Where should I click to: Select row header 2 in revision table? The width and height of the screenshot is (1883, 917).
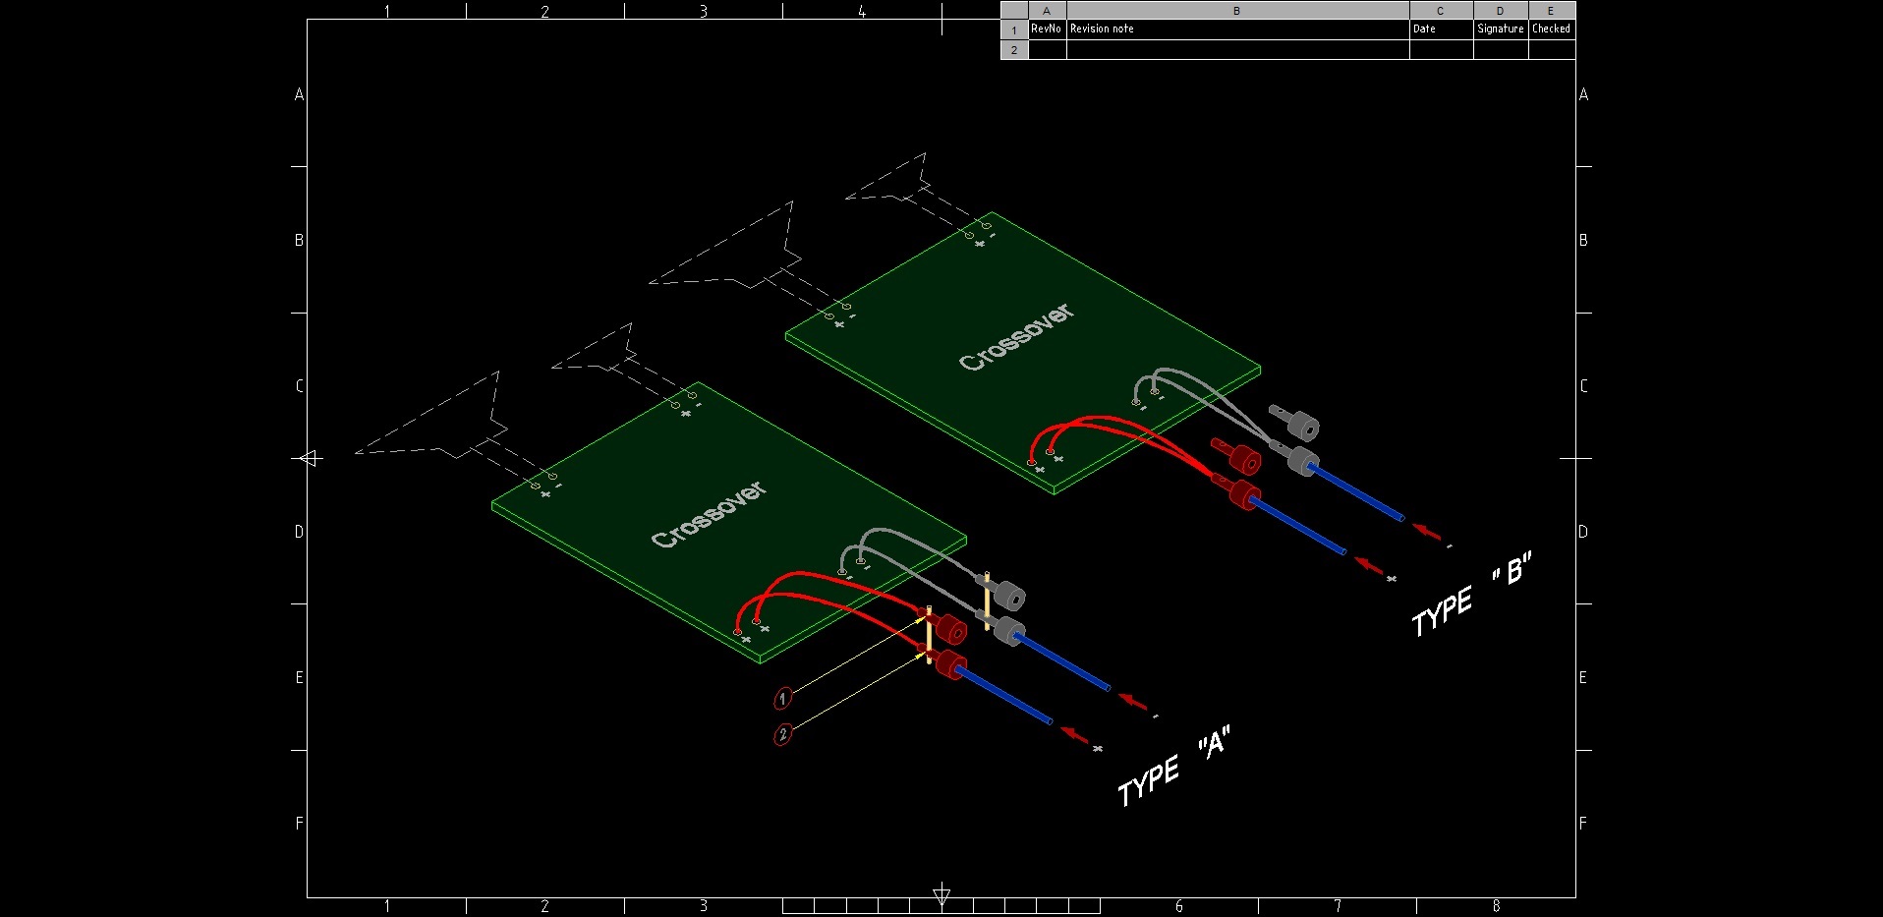[x=1014, y=50]
